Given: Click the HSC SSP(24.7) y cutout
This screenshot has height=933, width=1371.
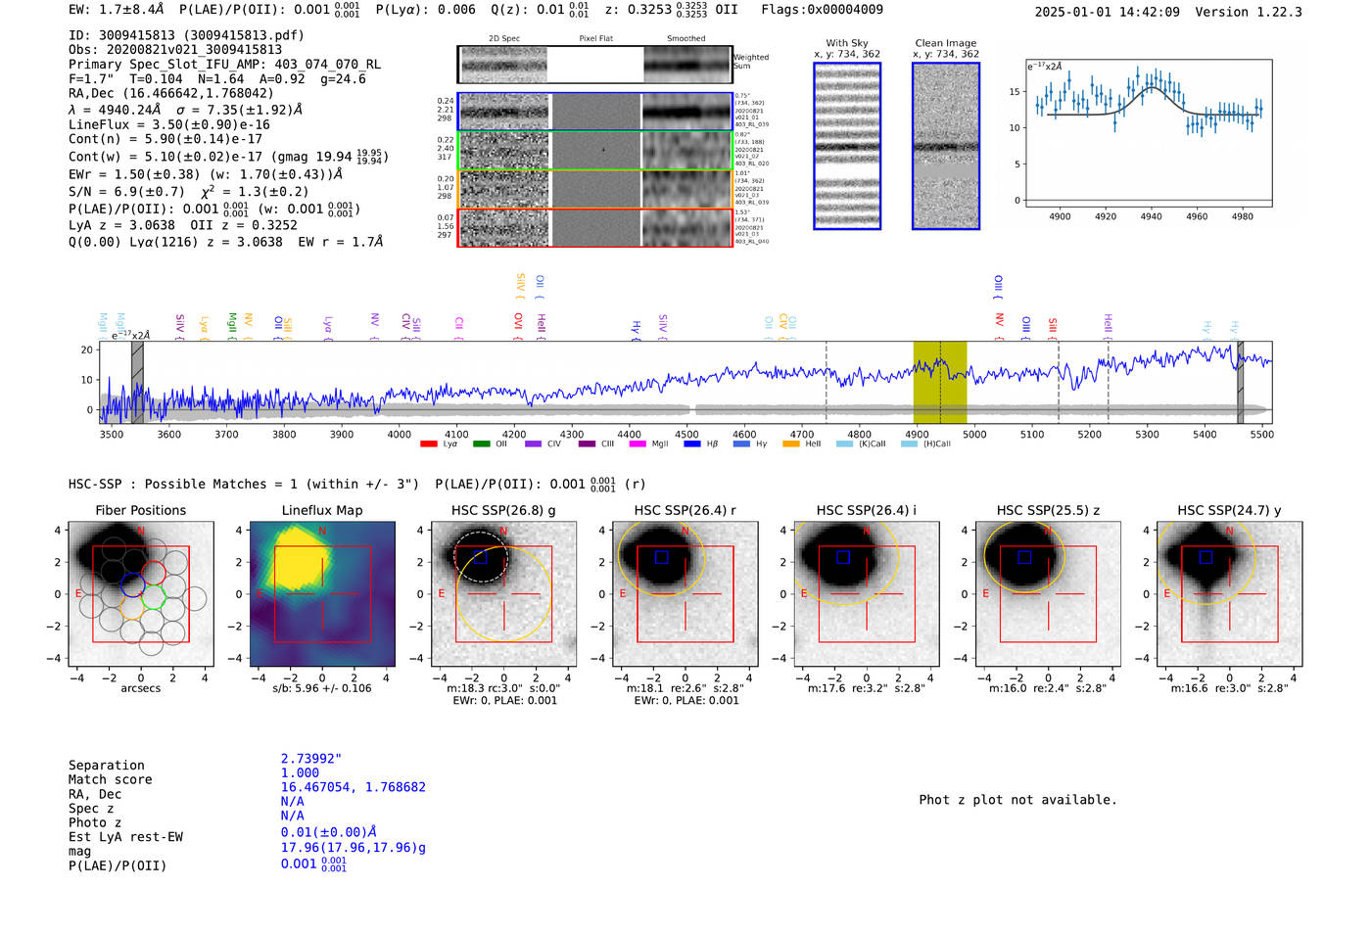Looking at the screenshot, I should pyautogui.click(x=1230, y=594).
